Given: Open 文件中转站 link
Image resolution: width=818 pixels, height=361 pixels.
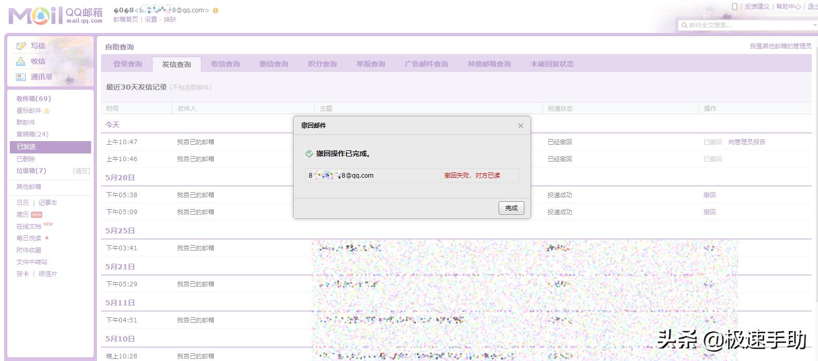Looking at the screenshot, I should pos(32,262).
